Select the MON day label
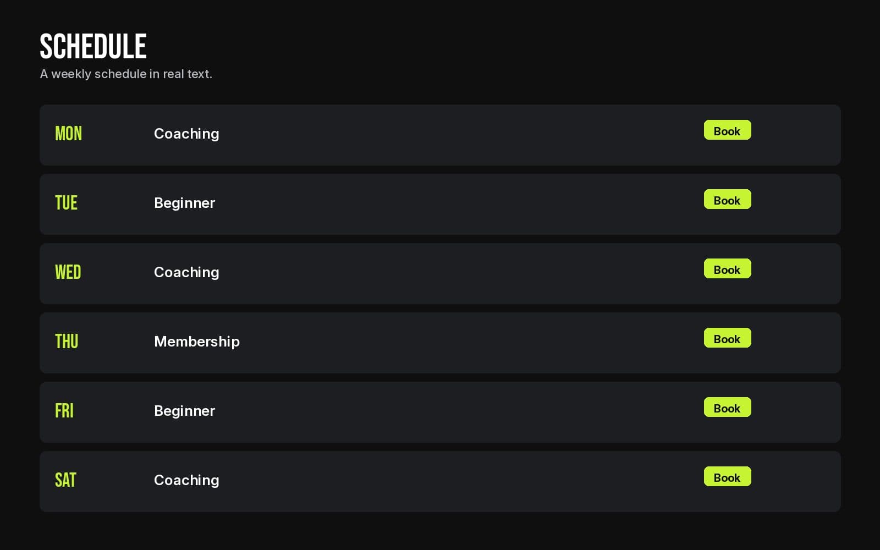Screen dimensions: 880x550 pyautogui.click(x=68, y=134)
